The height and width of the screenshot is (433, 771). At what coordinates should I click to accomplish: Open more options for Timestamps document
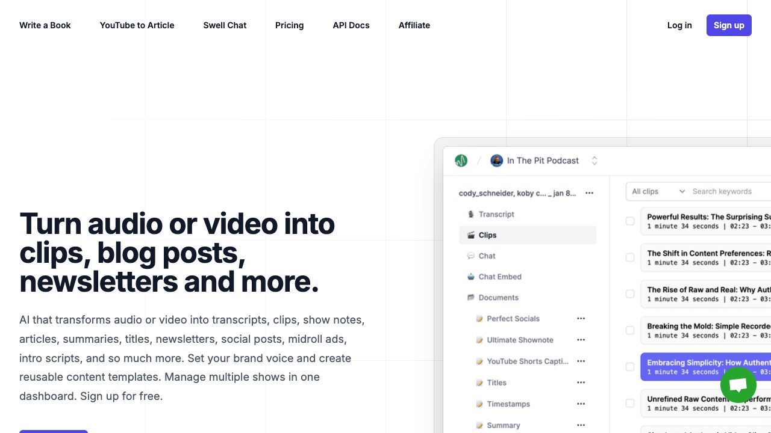pyautogui.click(x=581, y=404)
